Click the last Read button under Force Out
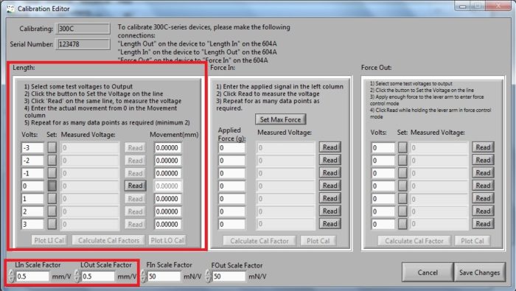The width and height of the screenshot is (516, 291). [x=483, y=224]
